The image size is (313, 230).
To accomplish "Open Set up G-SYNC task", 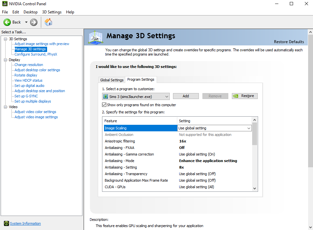I will pyautogui.click(x=26, y=96).
